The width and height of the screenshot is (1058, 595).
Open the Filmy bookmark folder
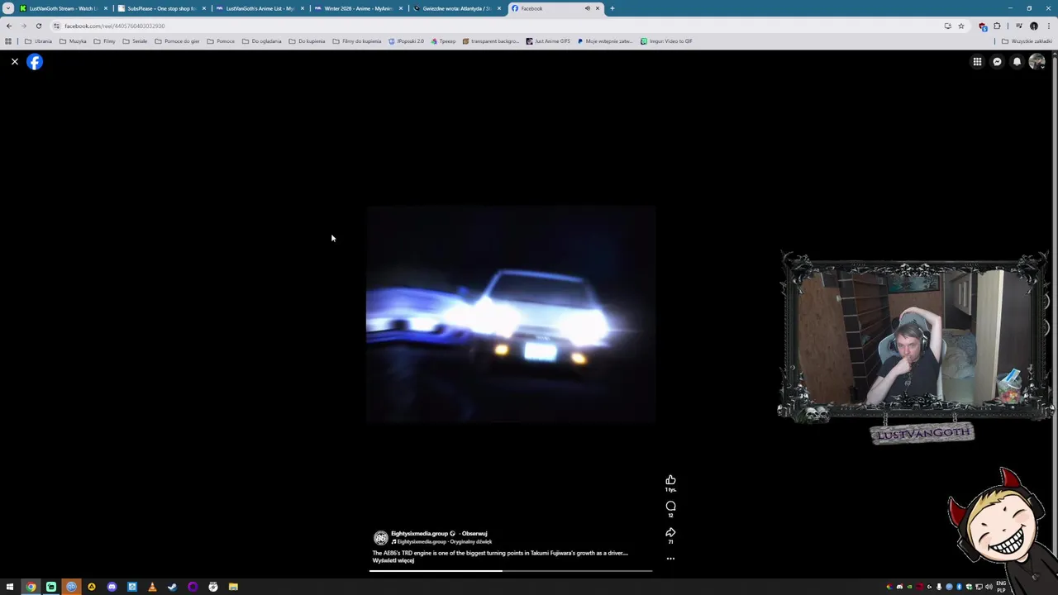coord(104,40)
